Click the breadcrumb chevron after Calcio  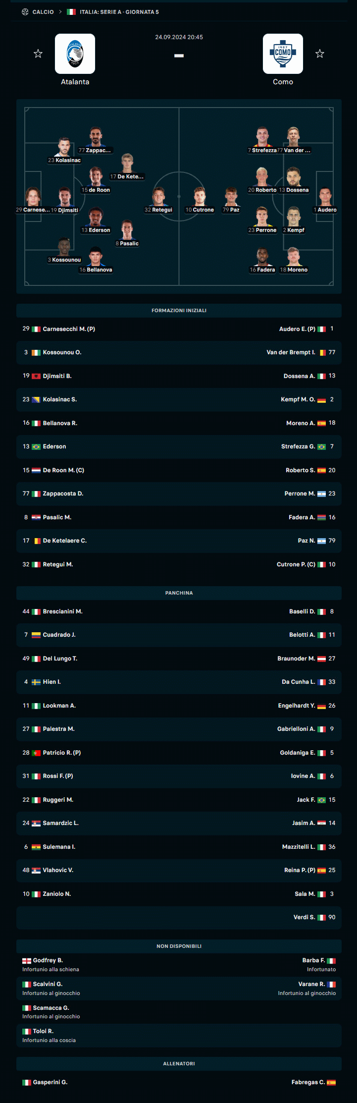click(60, 12)
